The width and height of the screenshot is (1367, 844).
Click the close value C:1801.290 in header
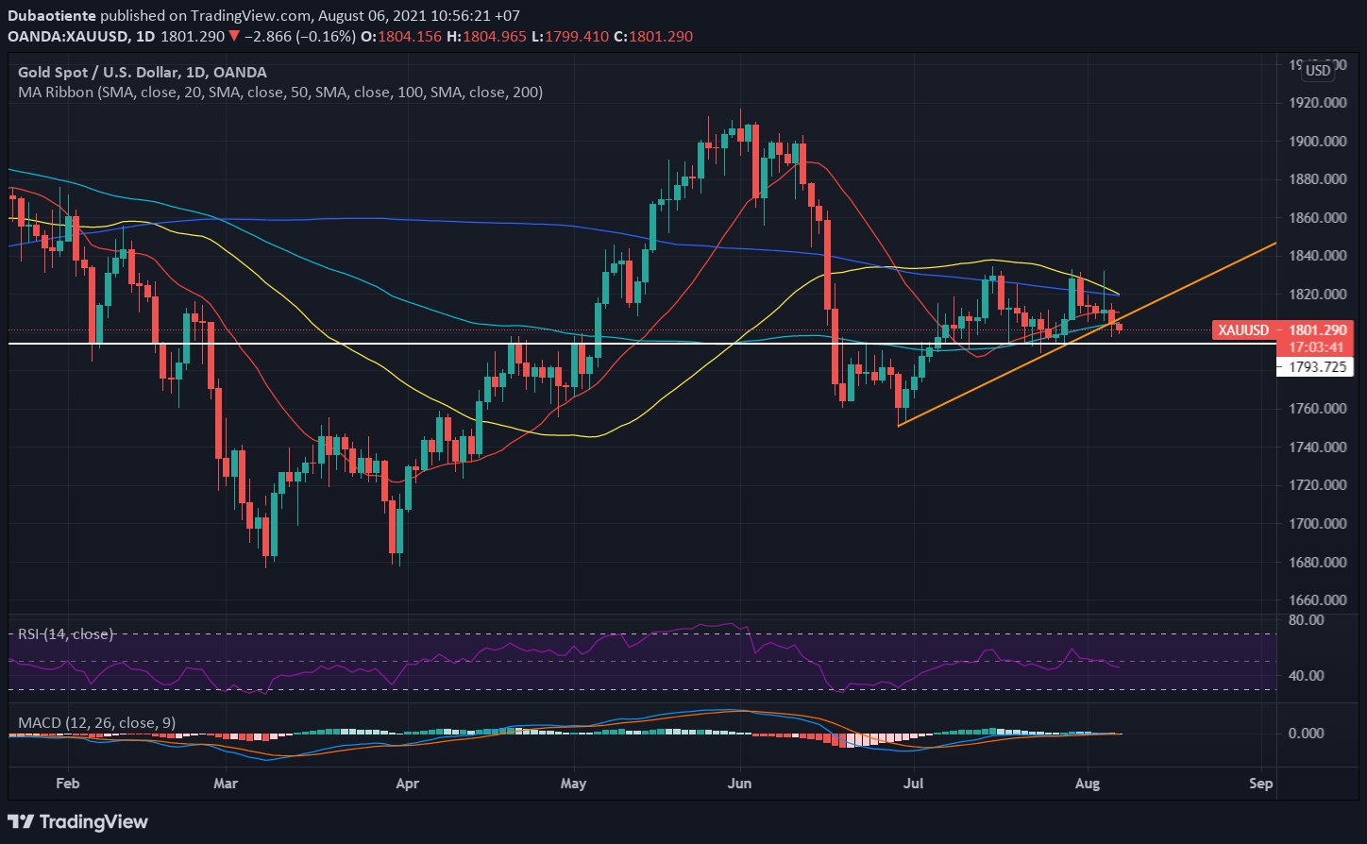click(x=655, y=36)
